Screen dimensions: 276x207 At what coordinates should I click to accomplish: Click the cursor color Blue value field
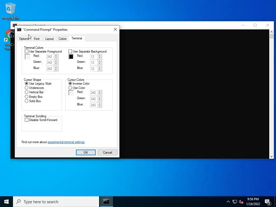tap(94, 105)
